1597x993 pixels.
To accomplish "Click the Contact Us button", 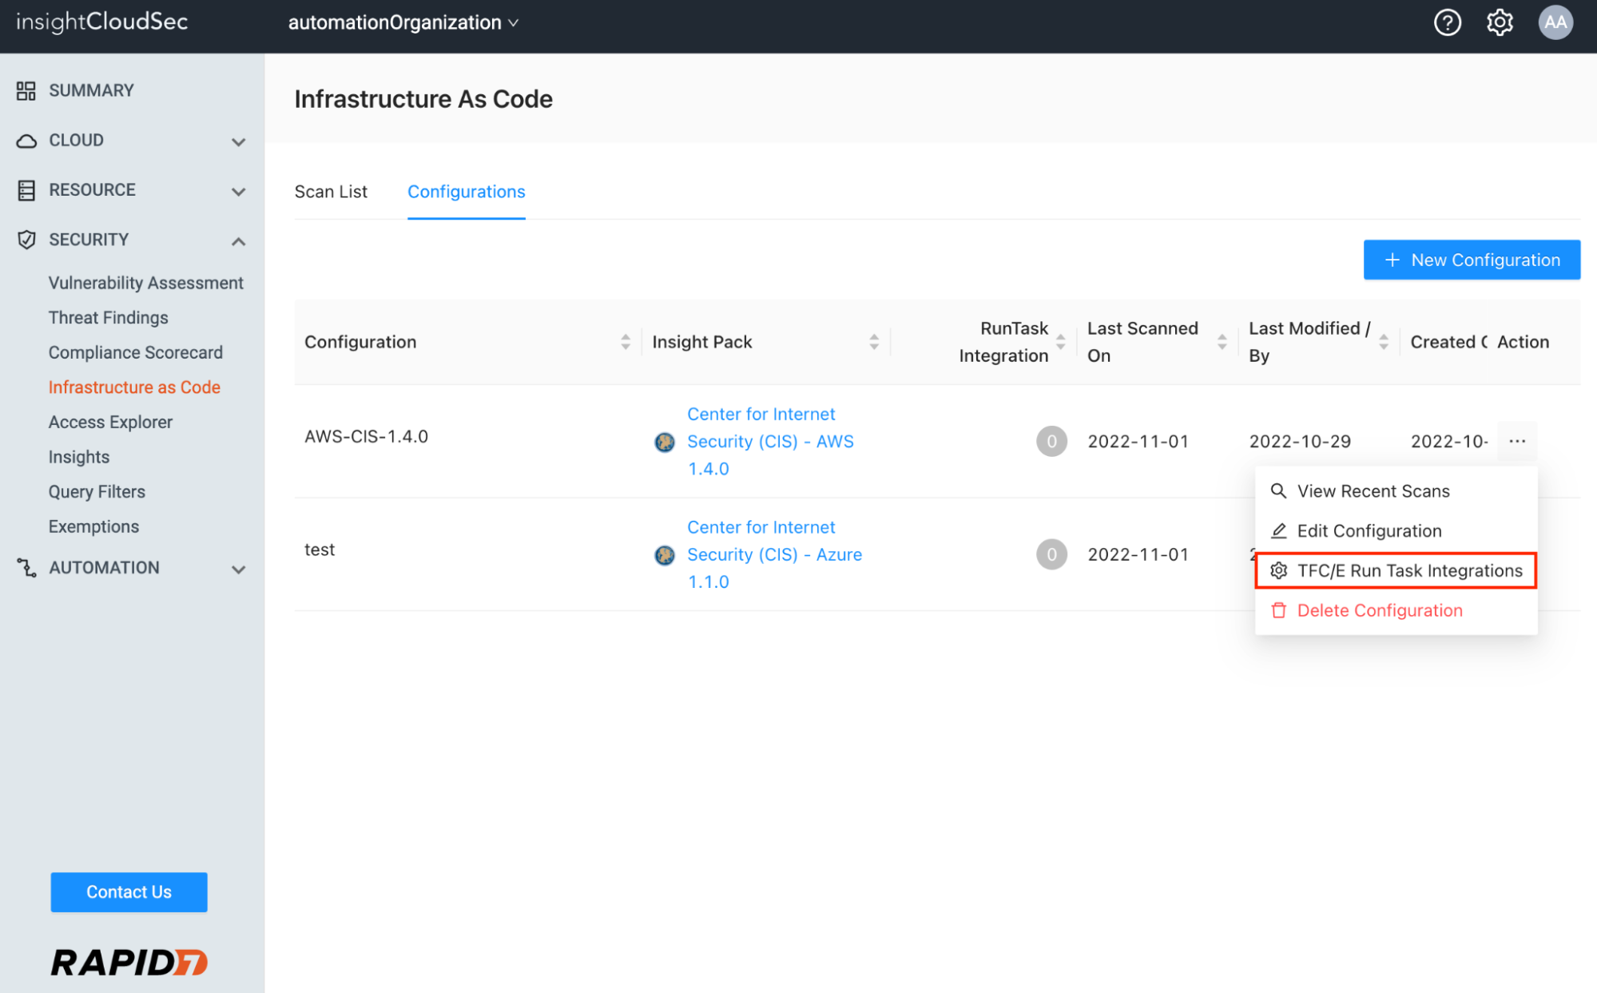I will pyautogui.click(x=129, y=892).
